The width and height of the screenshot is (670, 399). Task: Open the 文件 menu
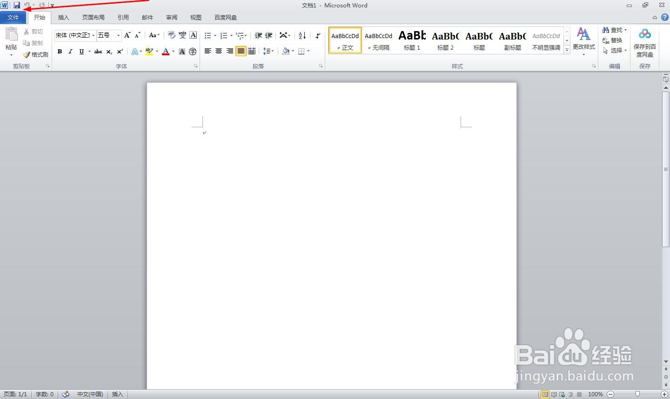pos(13,17)
